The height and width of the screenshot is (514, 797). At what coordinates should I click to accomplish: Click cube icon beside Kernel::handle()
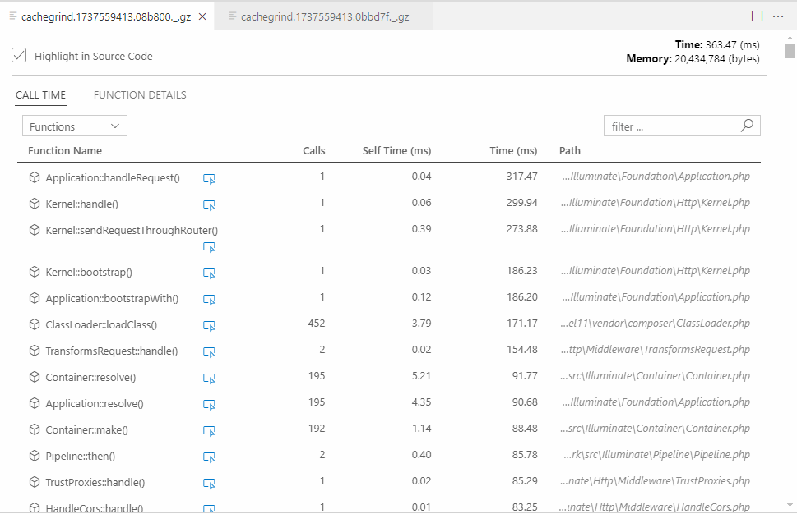[x=34, y=204]
